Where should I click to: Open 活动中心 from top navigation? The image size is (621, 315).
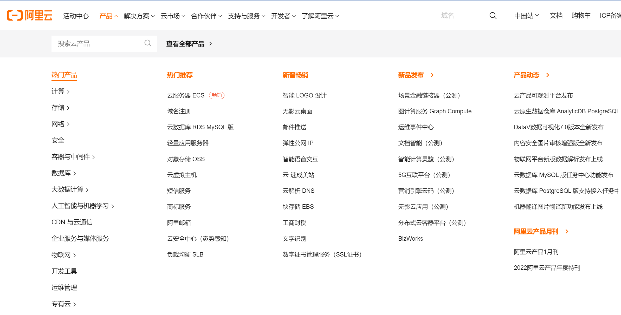pyautogui.click(x=76, y=16)
